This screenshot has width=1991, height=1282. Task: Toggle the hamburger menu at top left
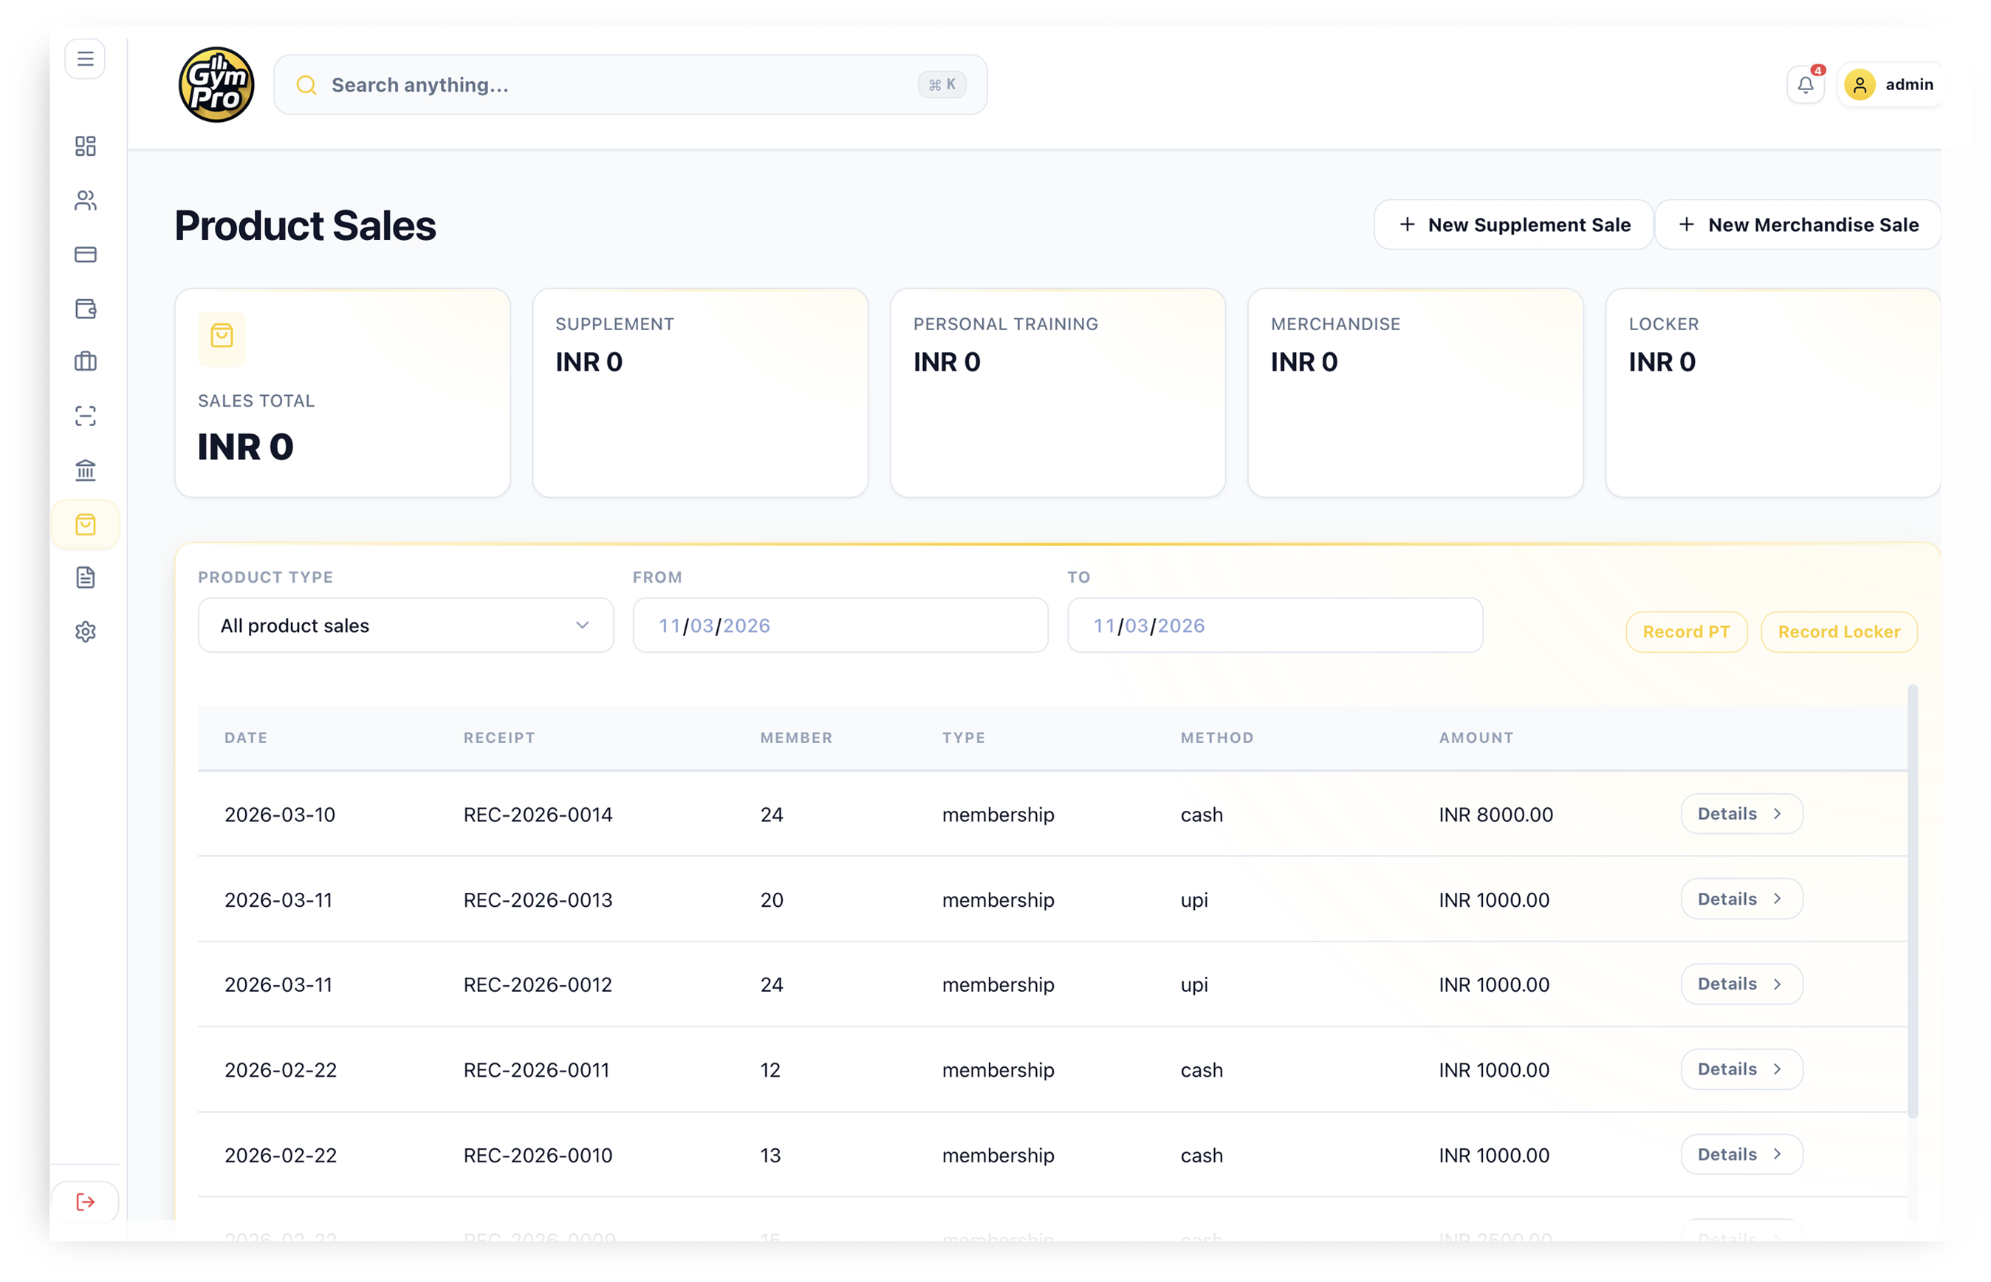click(x=85, y=58)
